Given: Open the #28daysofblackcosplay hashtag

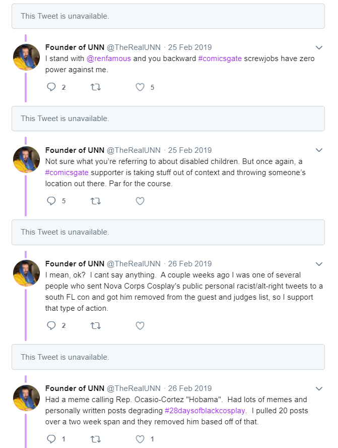Looking at the screenshot, I should (x=205, y=411).
